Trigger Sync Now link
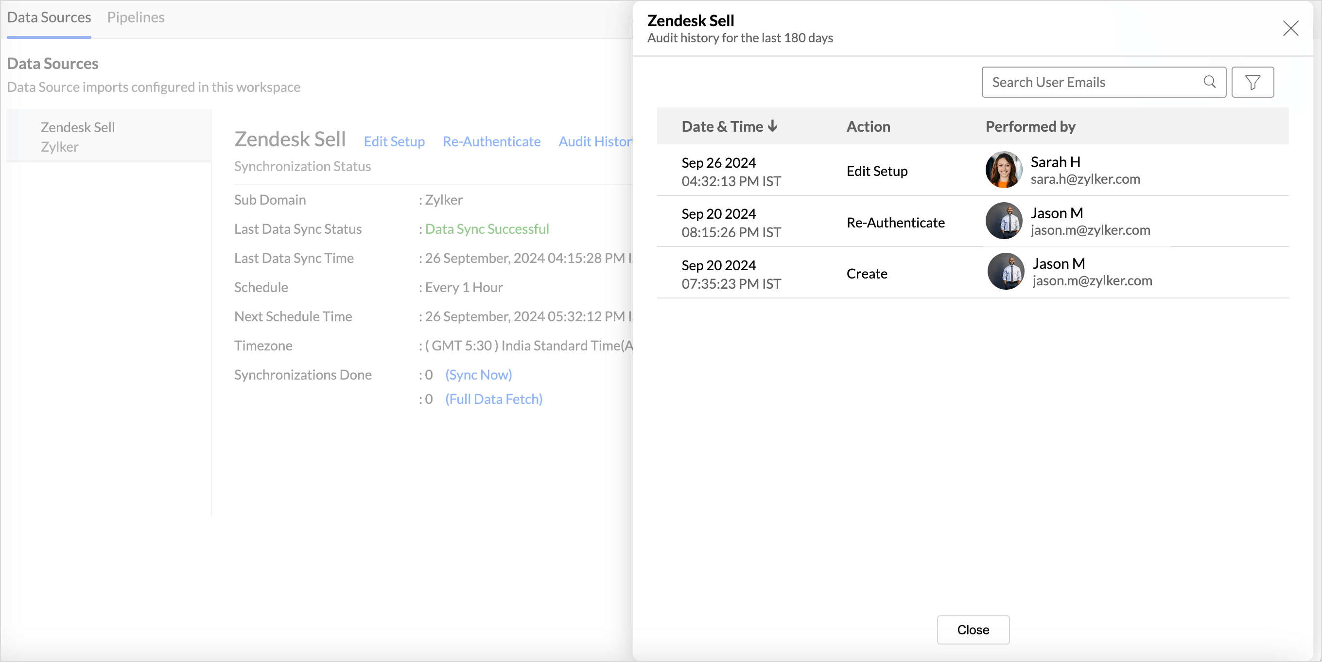 tap(478, 375)
